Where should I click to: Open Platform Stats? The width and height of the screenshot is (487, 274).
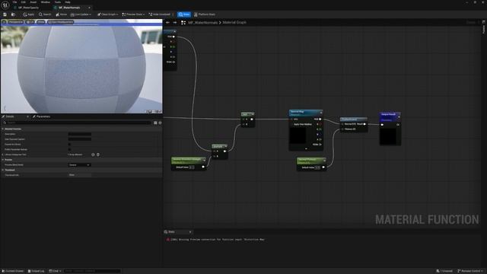[x=205, y=14]
